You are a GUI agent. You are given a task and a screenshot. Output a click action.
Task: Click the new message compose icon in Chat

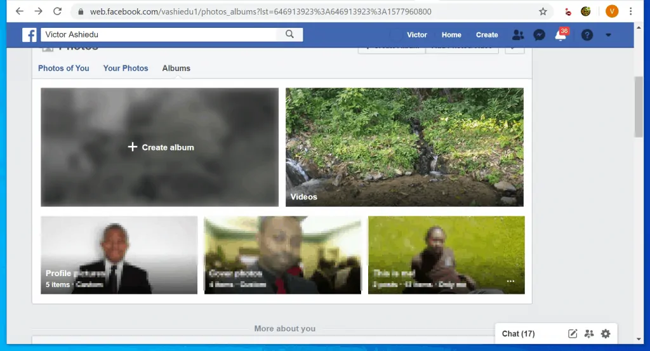click(x=573, y=334)
